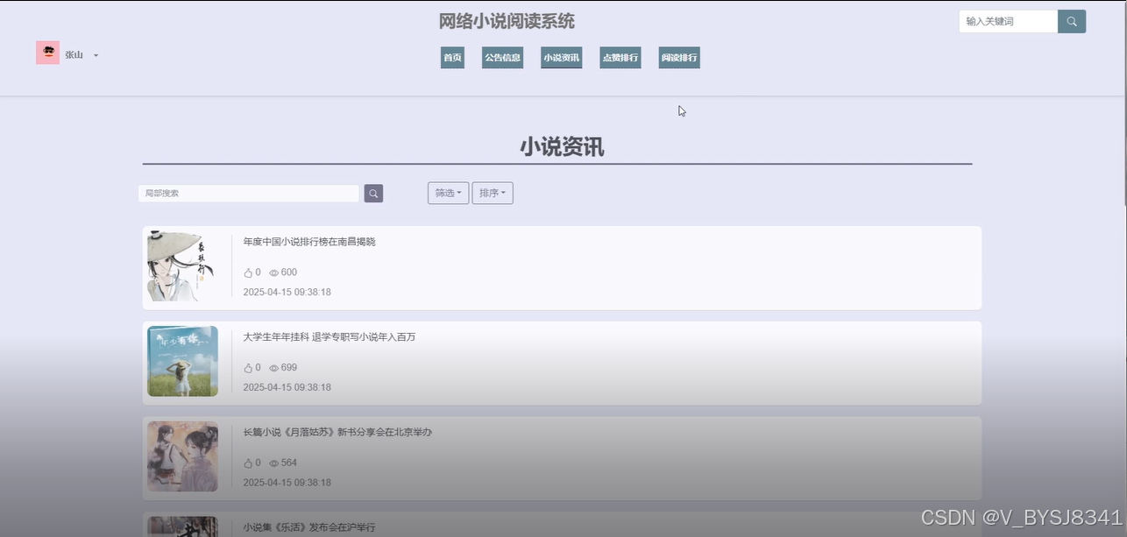Click thumbs-up icon on first news item
1127x537 pixels.
coord(248,272)
